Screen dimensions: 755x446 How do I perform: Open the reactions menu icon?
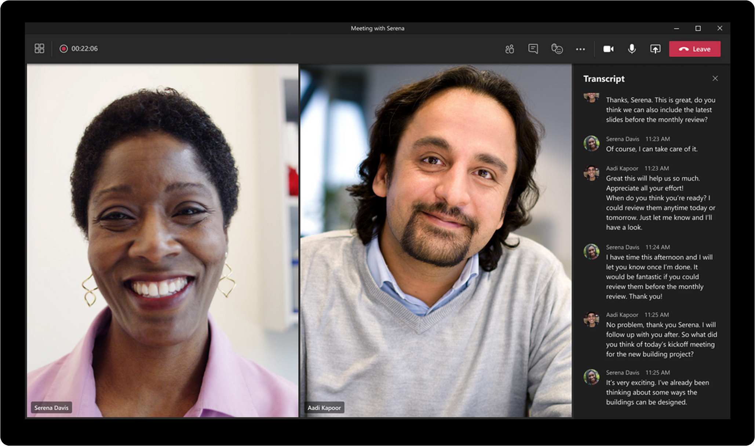coord(557,49)
